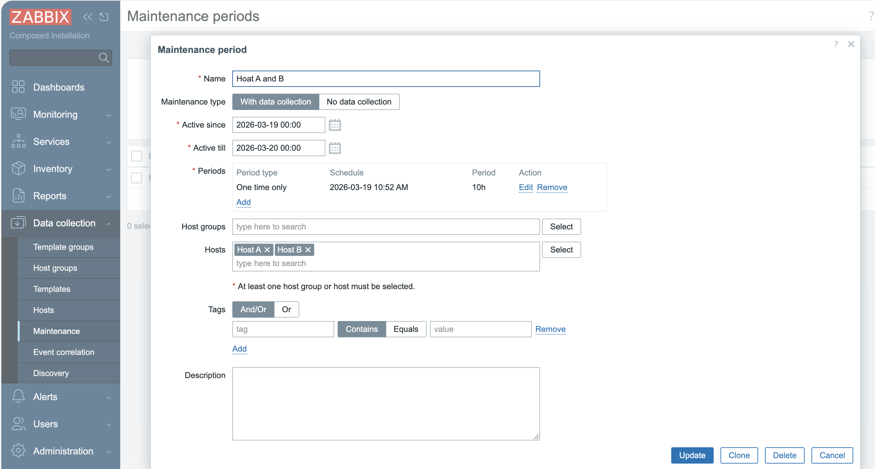
Task: Remove Host A tag with its X
Action: 267,250
